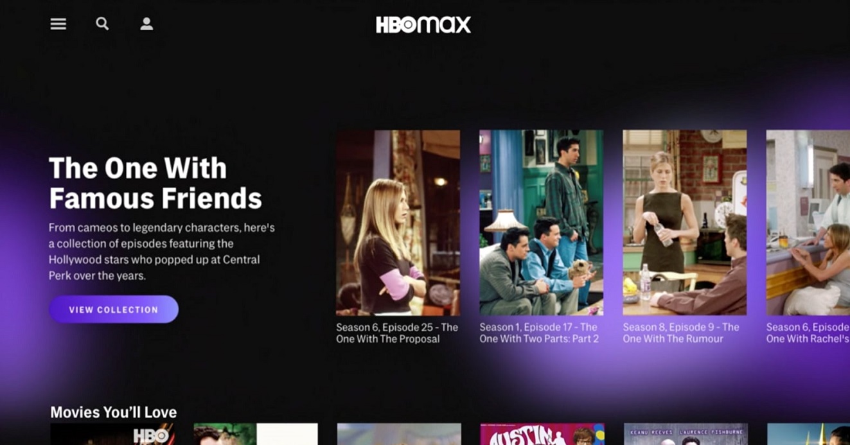Image resolution: width=850 pixels, height=445 pixels.
Task: Click the View Collection button
Action: point(114,310)
